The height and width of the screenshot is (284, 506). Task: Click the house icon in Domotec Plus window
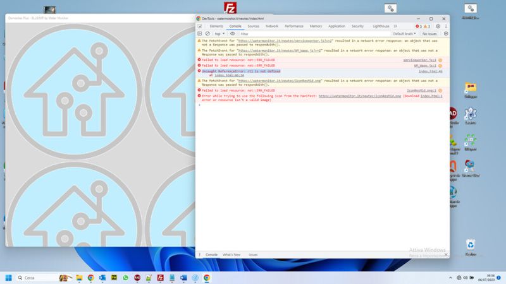tap(74, 92)
